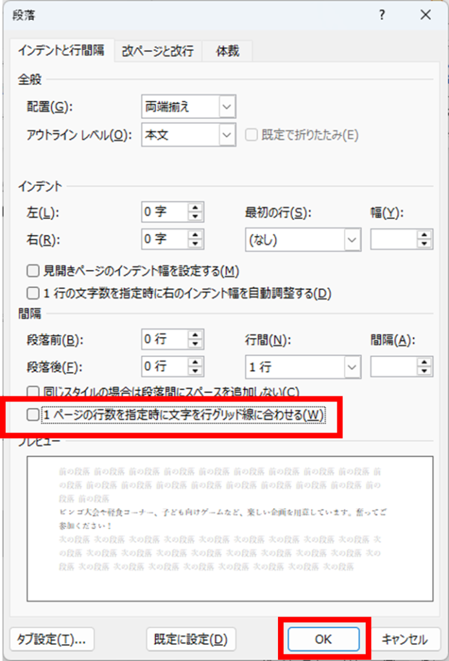Toggle 右のインデント幅を自動調整する checkbox
The height and width of the screenshot is (661, 449).
32,293
